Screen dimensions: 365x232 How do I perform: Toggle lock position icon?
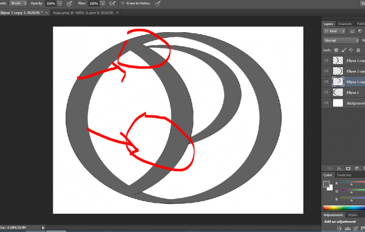tap(351, 50)
